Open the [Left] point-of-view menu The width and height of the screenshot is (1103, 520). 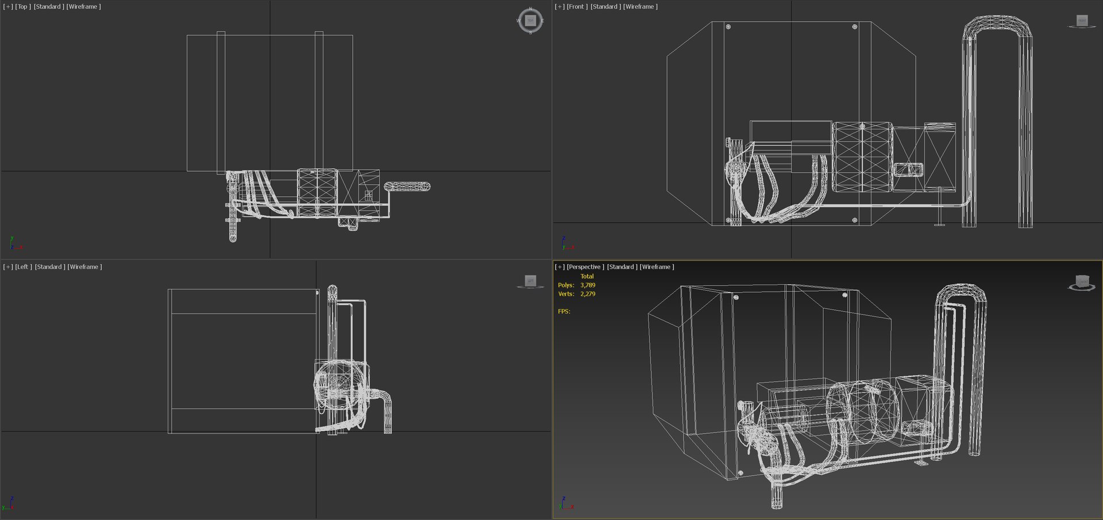point(24,267)
